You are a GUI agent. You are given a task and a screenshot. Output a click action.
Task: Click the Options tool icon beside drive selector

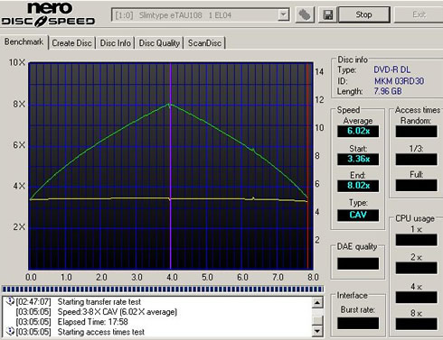coord(305,14)
